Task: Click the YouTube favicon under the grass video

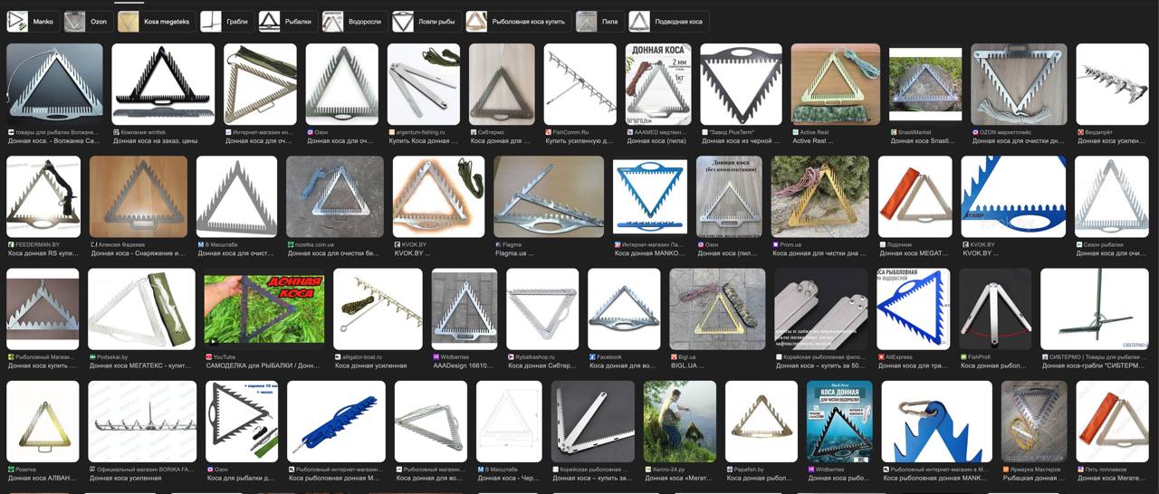Action: [207, 357]
